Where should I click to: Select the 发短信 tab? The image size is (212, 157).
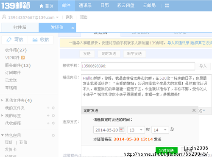click(x=57, y=28)
